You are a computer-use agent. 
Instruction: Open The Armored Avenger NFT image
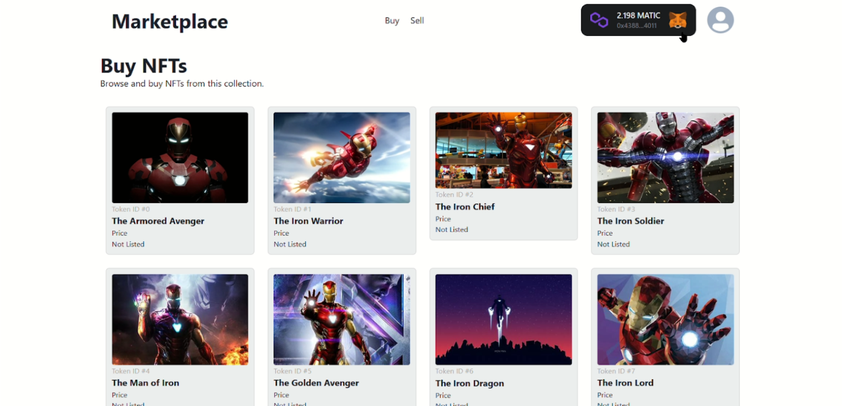(x=180, y=158)
